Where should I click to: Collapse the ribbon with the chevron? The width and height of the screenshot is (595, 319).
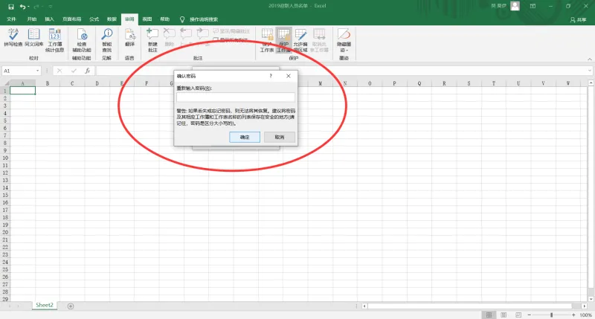(589, 59)
